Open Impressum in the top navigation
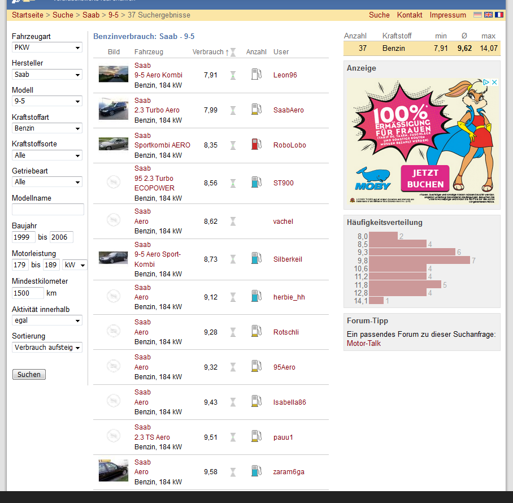The height and width of the screenshot is (503, 513). pos(447,15)
